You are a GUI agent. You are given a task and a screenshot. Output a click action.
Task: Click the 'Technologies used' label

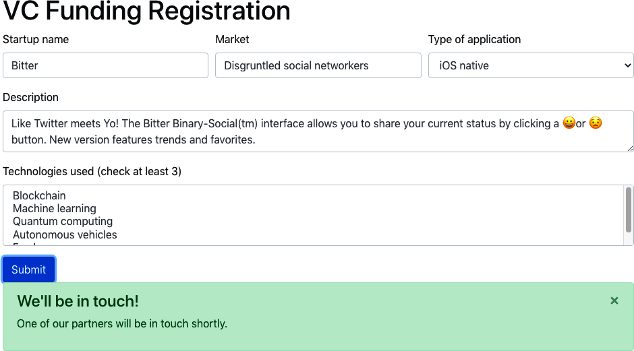pyautogui.click(x=92, y=171)
